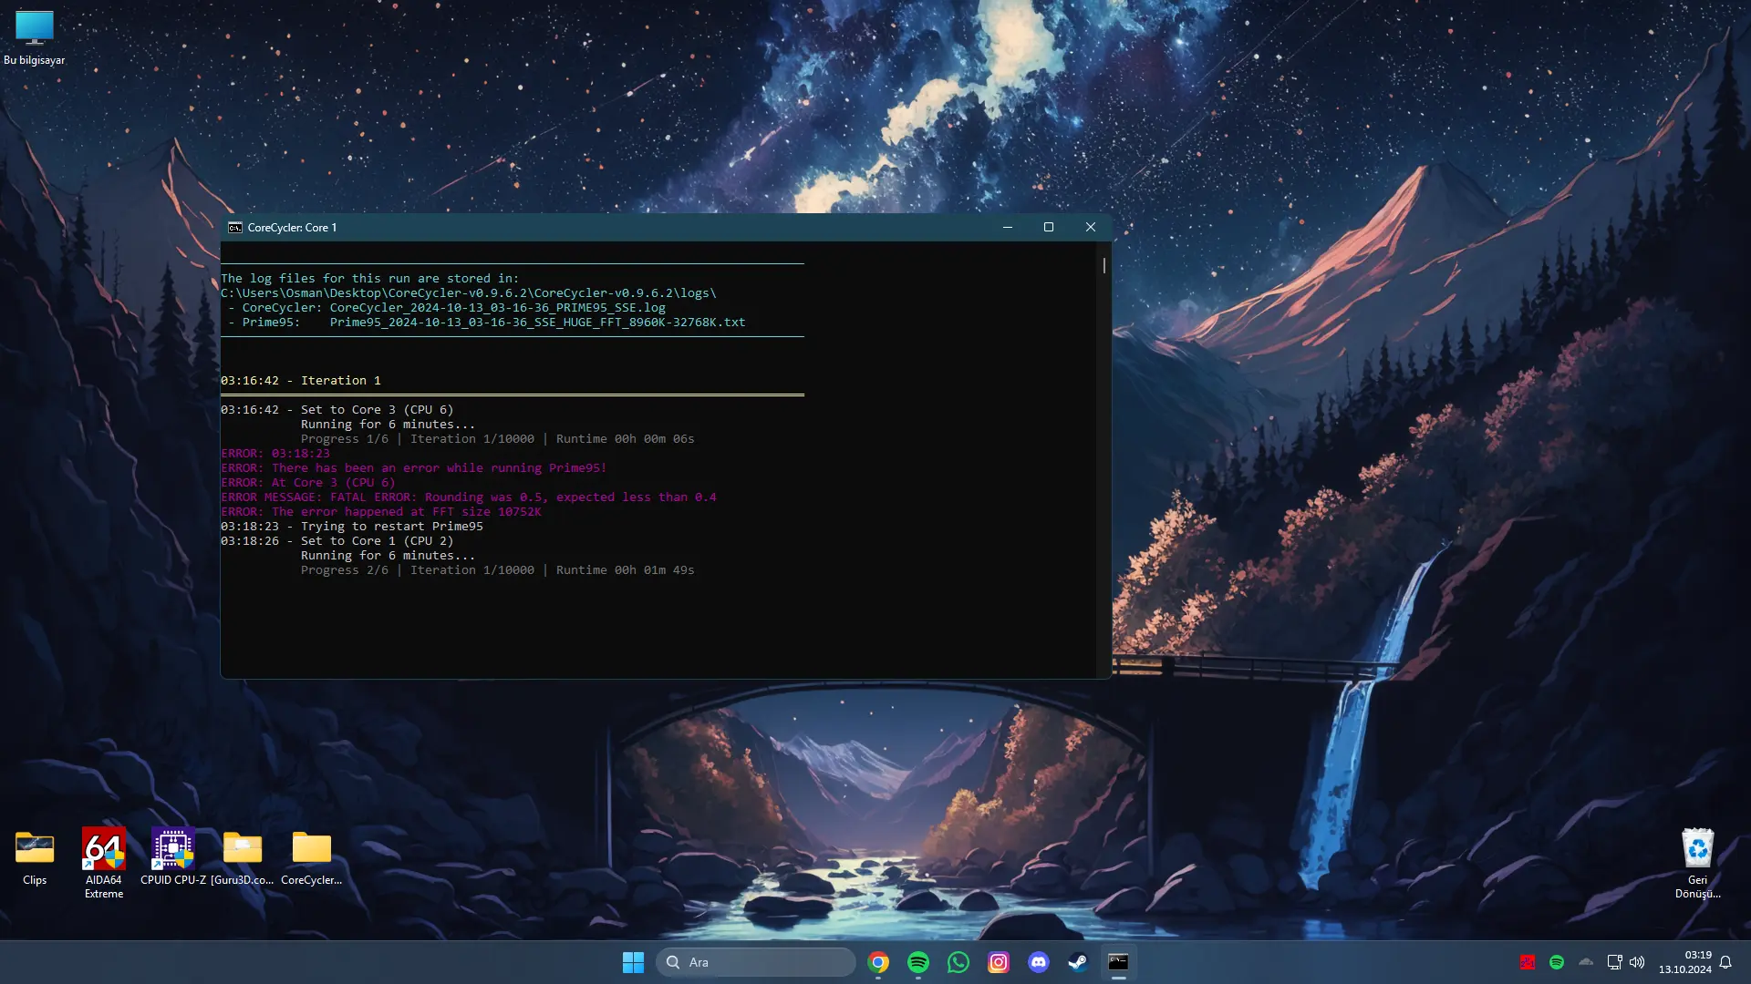The image size is (1751, 984).
Task: Click the CoreCycler_2024-10-13_03-16-36_PRIME95_SSE.log file name
Action: click(498, 308)
